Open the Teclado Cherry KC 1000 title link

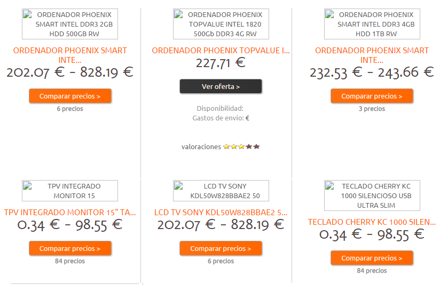[372, 222]
